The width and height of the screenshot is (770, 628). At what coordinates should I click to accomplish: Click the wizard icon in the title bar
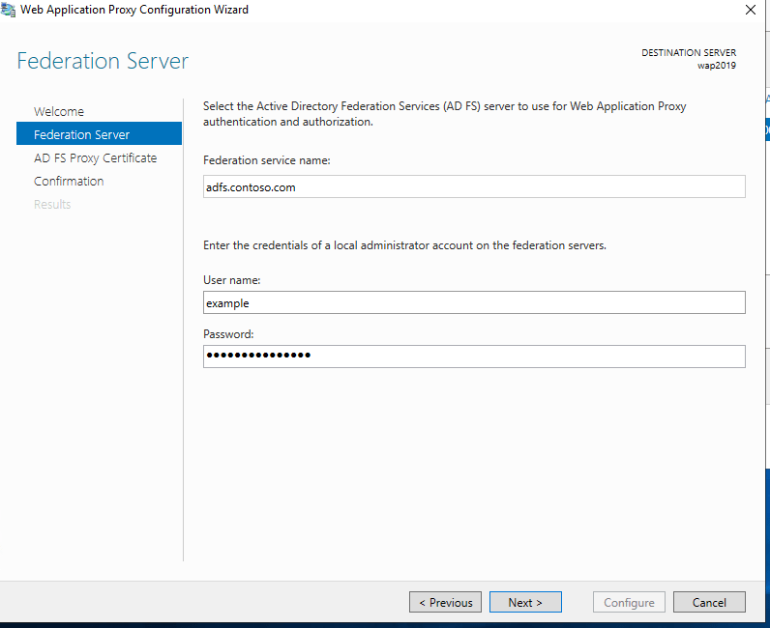pos(10,10)
